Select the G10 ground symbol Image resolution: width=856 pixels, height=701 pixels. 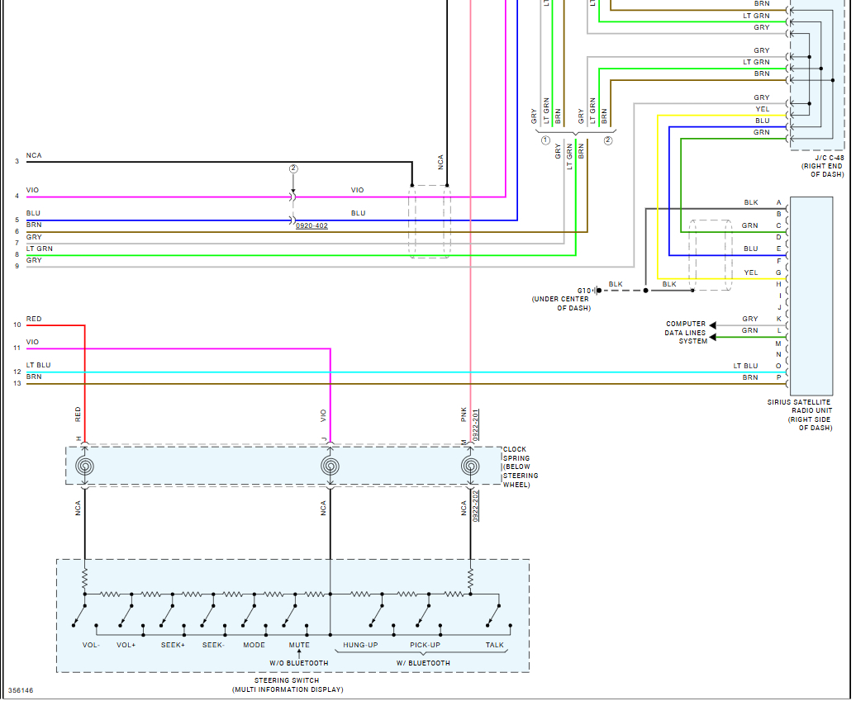click(x=597, y=291)
